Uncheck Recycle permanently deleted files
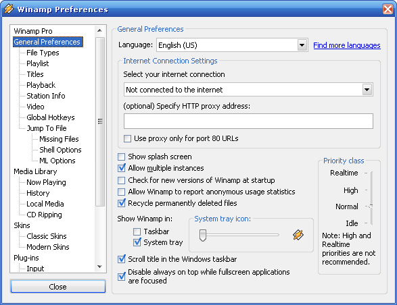Screen dimensions: 397x305 tap(121, 203)
